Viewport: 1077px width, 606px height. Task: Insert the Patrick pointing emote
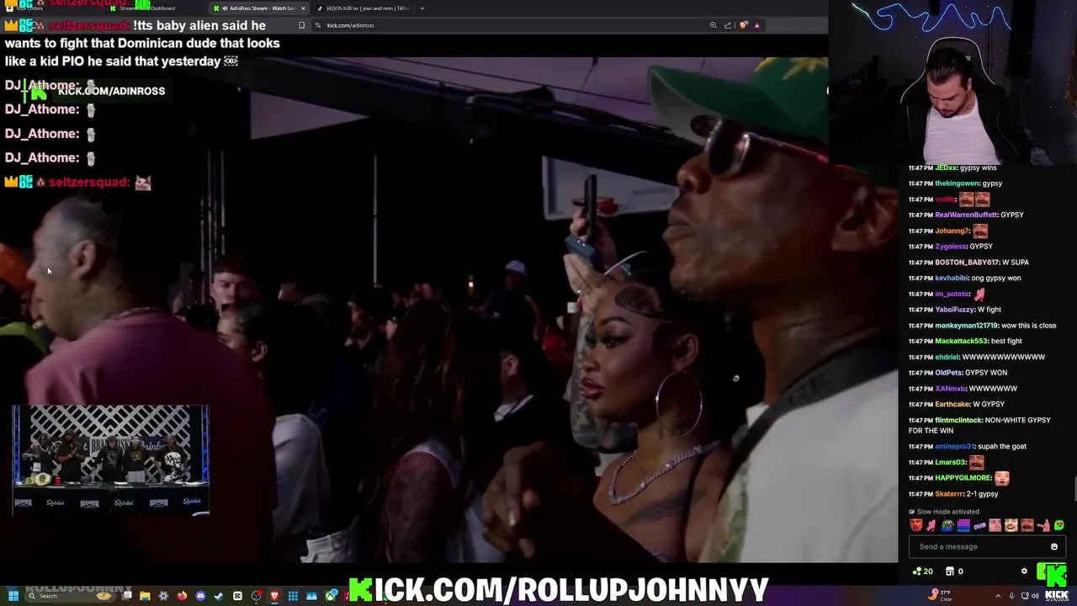(1043, 525)
